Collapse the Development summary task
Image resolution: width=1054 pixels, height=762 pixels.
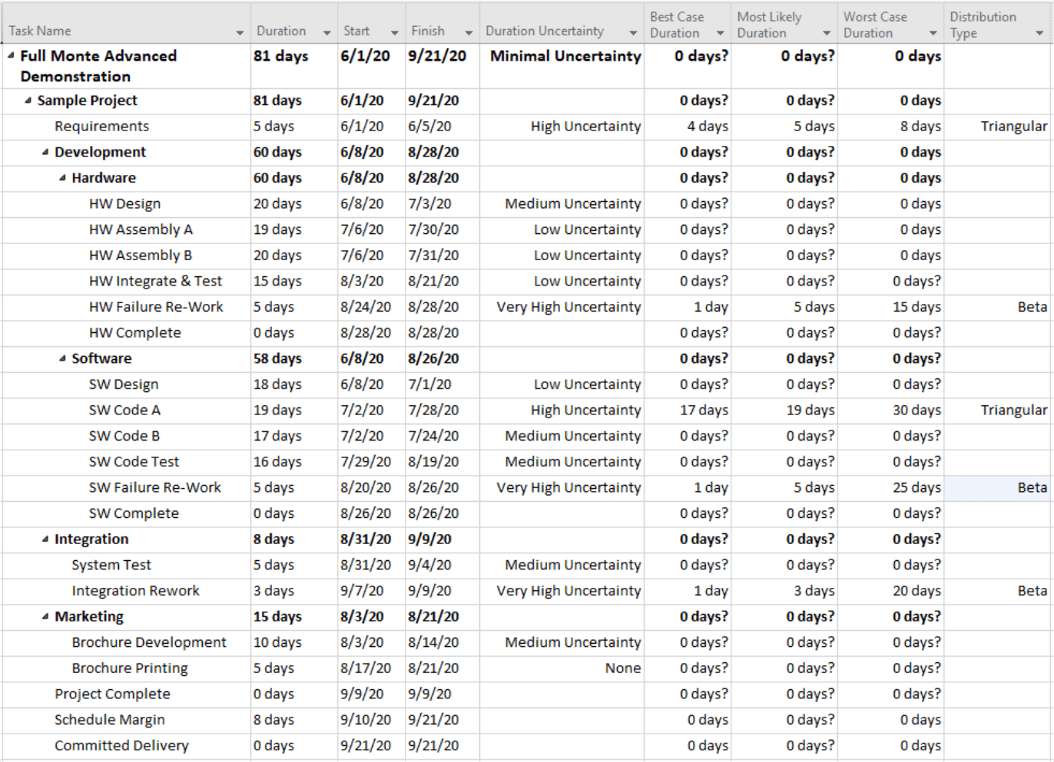45,152
